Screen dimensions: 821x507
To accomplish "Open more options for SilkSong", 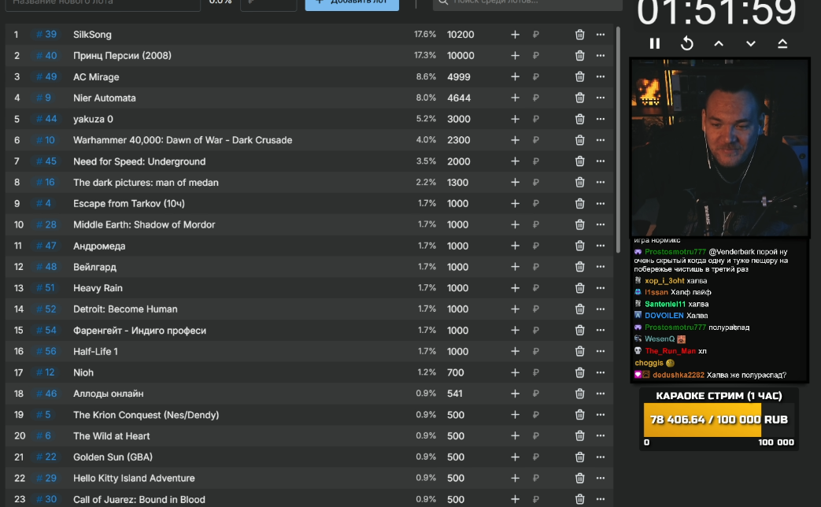I will 601,35.
